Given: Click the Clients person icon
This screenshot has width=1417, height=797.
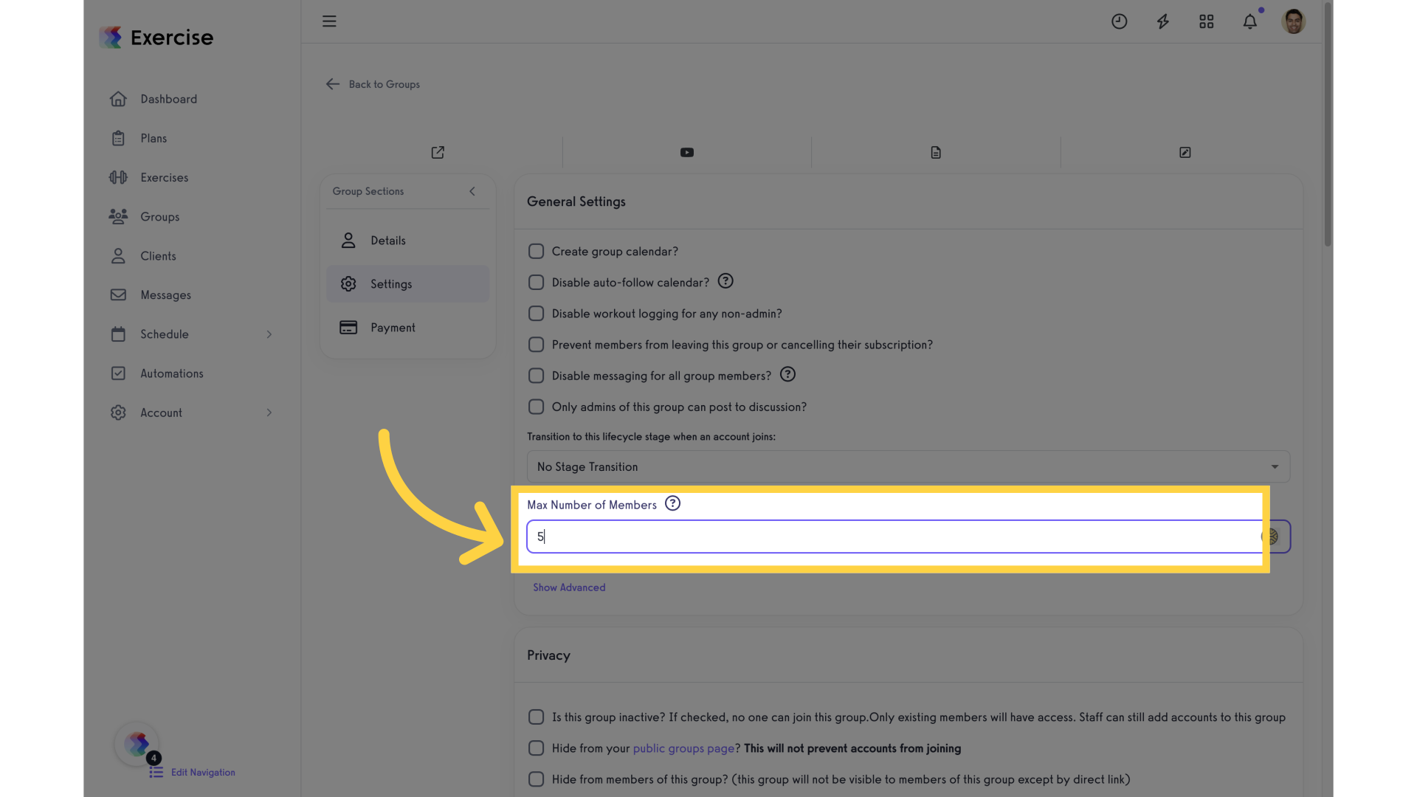Looking at the screenshot, I should (118, 255).
